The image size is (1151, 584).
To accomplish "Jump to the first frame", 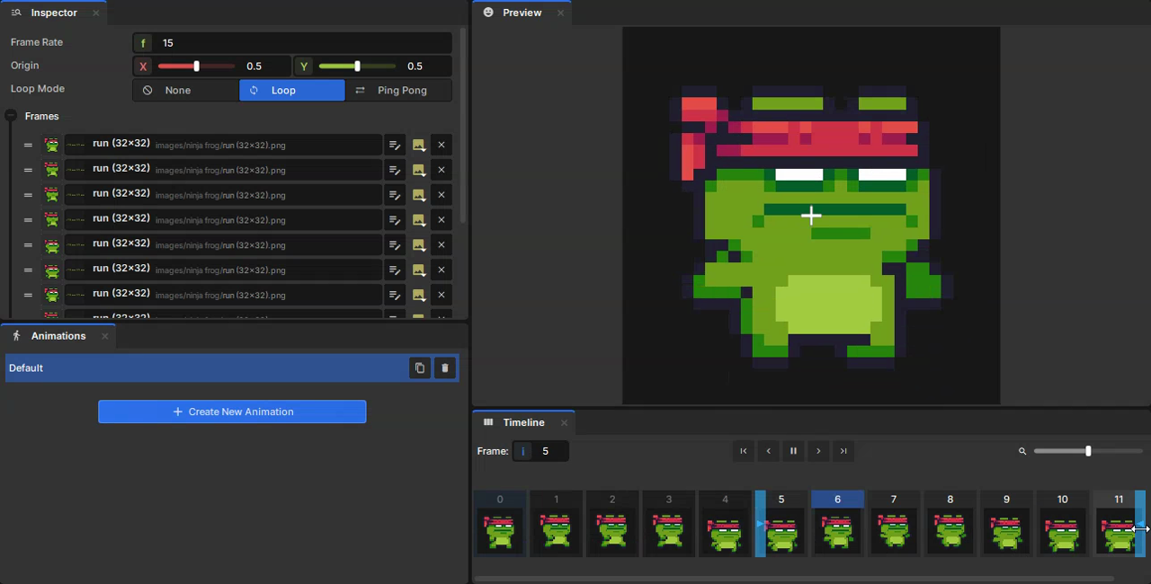I will 744,451.
